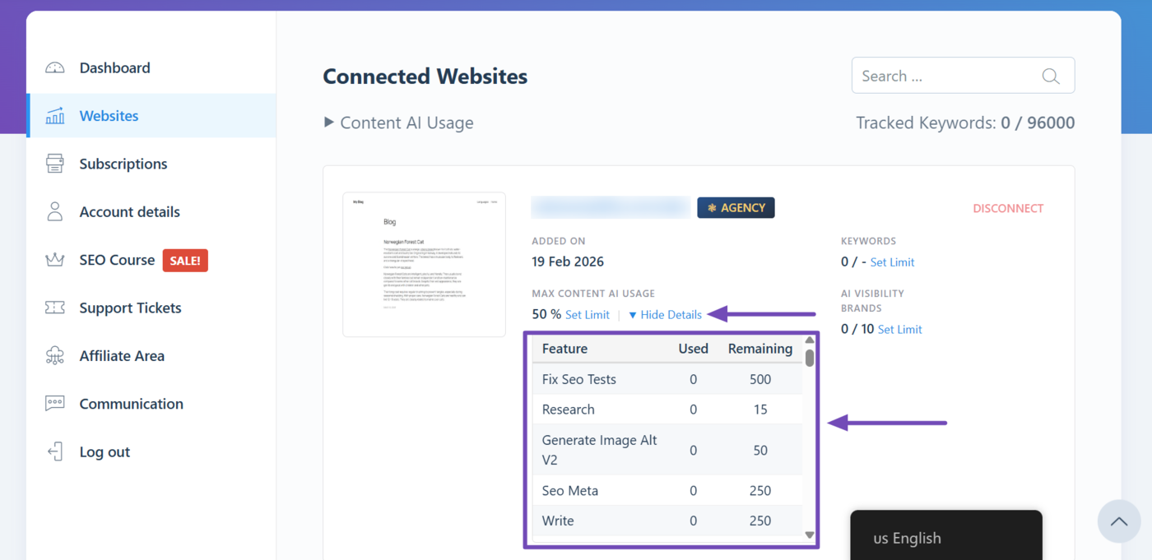Click the Log out door icon
This screenshot has height=560, width=1152.
(55, 451)
